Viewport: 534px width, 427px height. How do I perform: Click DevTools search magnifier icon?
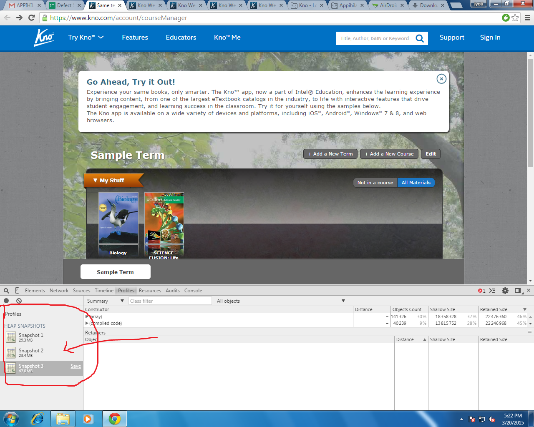point(6,291)
